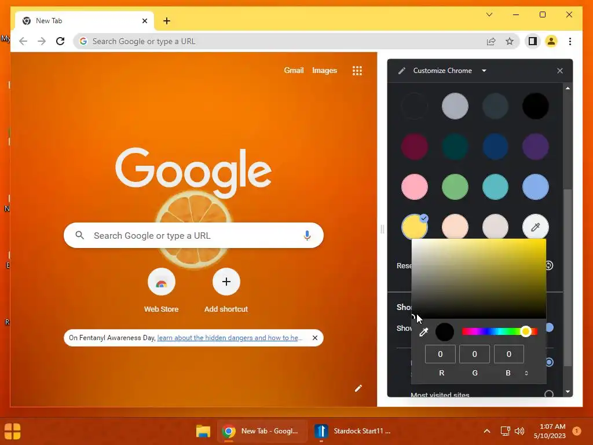Close the New Tab tab

(x=144, y=21)
